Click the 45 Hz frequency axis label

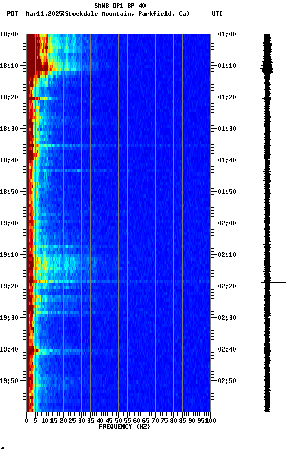109,421
